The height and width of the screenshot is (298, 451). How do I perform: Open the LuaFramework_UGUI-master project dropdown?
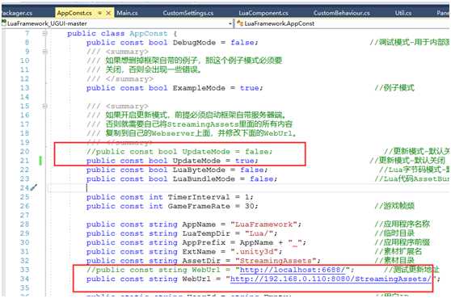click(x=230, y=23)
